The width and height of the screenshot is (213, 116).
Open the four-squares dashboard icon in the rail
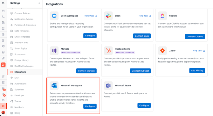click(3, 82)
